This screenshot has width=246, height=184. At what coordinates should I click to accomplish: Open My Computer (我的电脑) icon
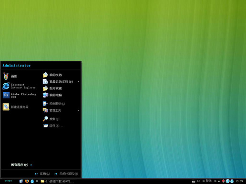click(x=45, y=95)
